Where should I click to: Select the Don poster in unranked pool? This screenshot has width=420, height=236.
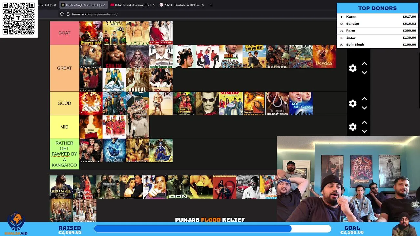point(178,187)
